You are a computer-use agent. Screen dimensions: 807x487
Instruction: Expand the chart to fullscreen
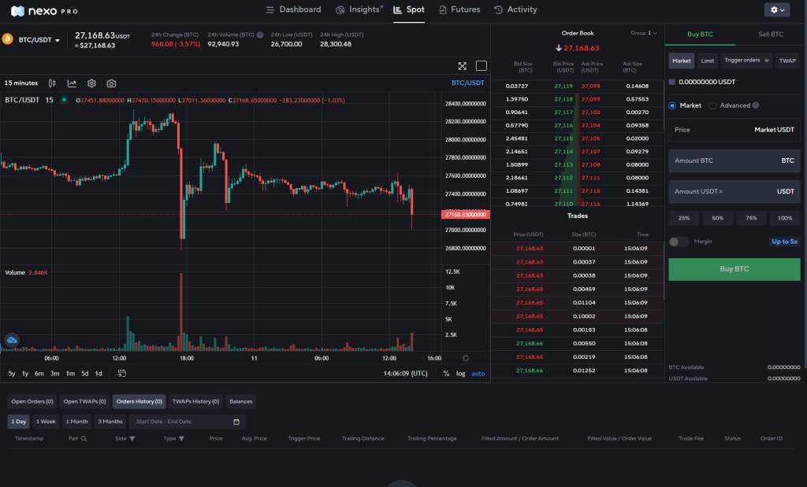tap(462, 66)
